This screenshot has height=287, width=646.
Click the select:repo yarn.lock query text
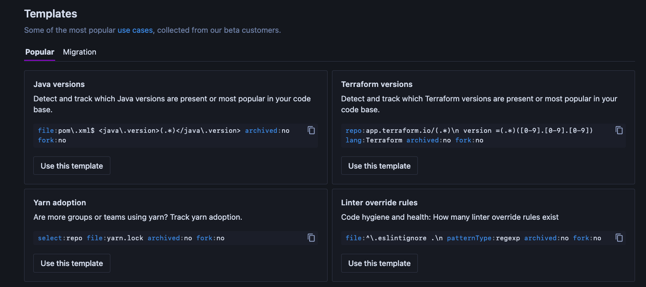131,238
